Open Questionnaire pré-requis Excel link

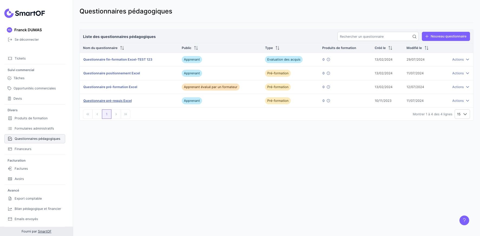[x=107, y=101]
